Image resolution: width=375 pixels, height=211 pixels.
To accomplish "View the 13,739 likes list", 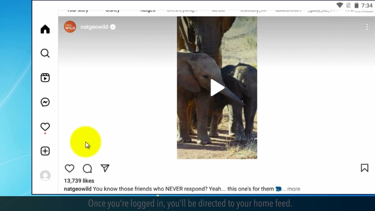I will click(x=79, y=181).
